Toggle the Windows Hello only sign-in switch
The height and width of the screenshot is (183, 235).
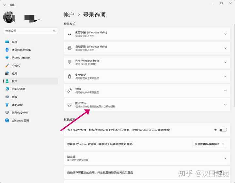(223, 130)
